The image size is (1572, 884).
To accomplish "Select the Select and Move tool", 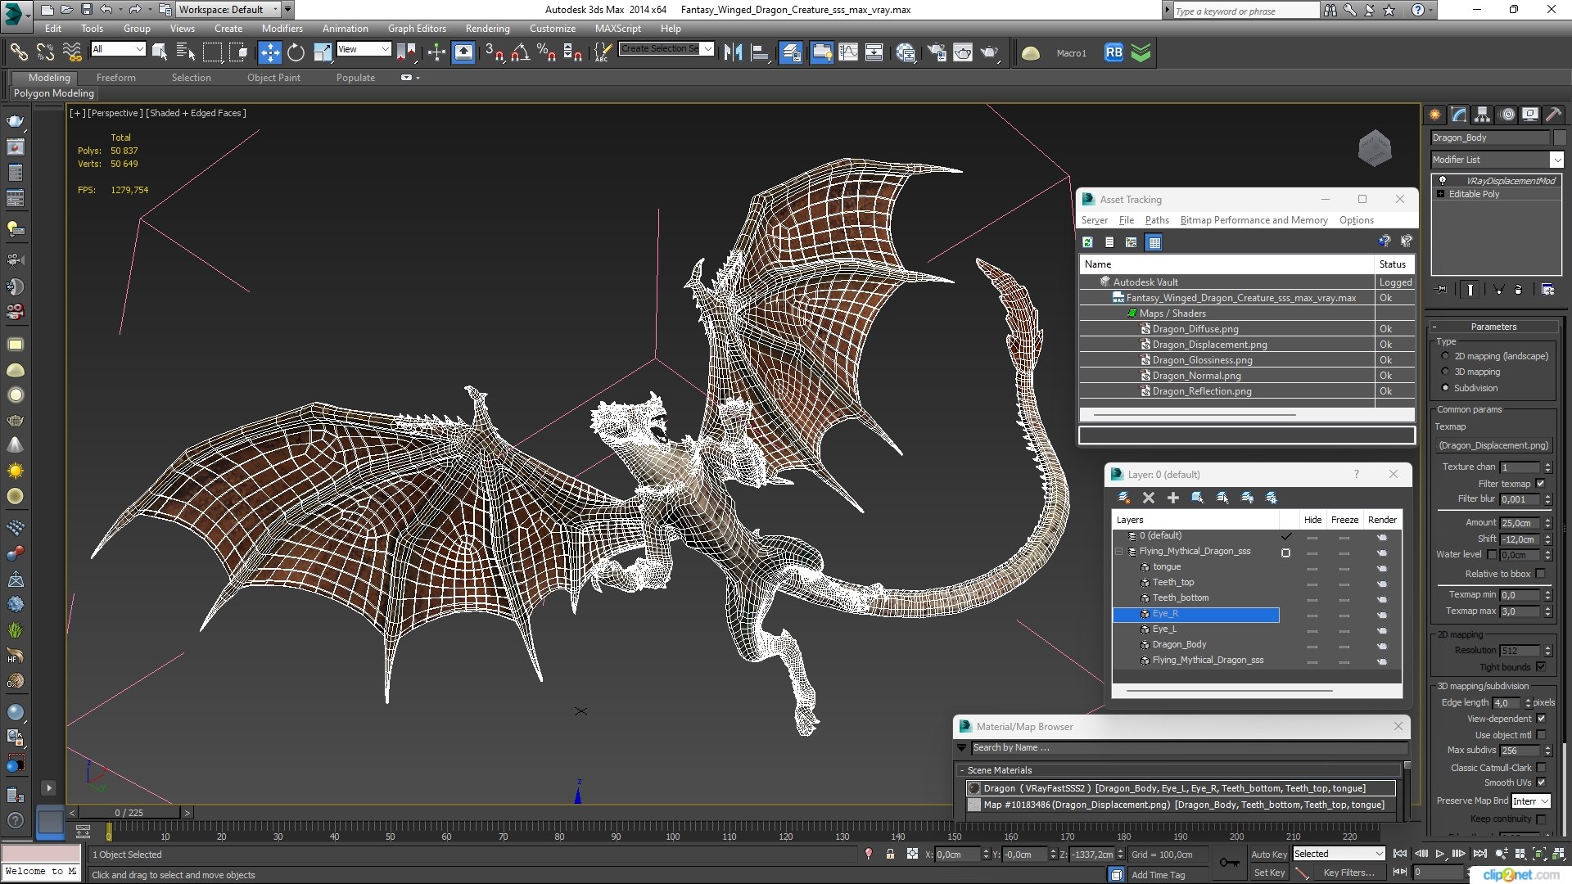I will pyautogui.click(x=269, y=53).
